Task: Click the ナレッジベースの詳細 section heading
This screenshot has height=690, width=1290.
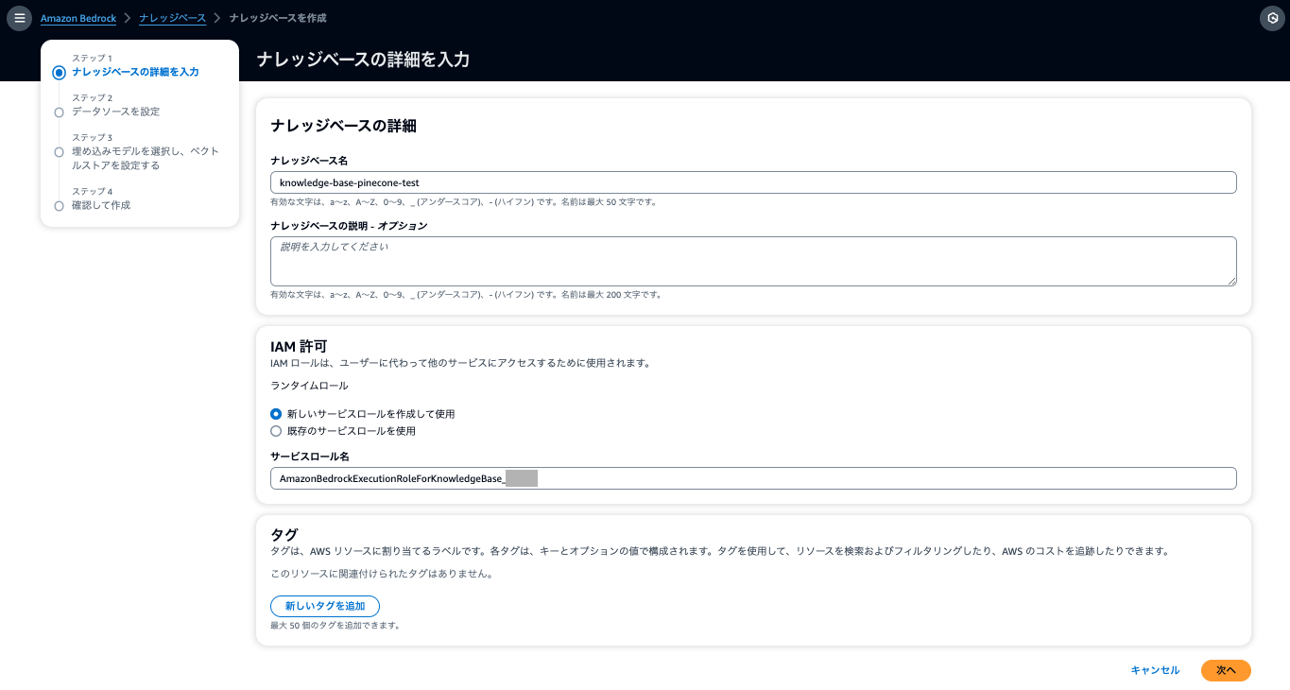Action: 343,126
